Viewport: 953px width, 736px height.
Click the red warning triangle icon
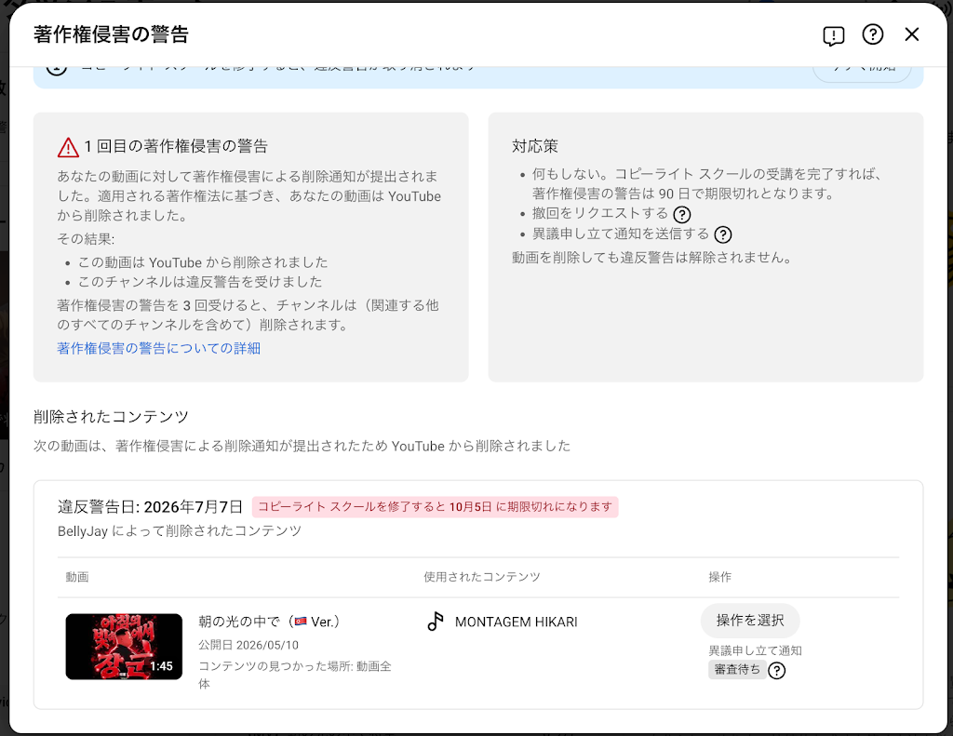(x=68, y=147)
